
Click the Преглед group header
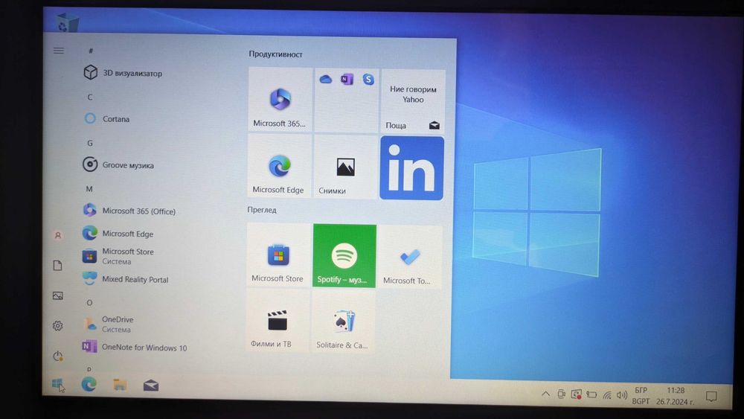[x=262, y=210]
